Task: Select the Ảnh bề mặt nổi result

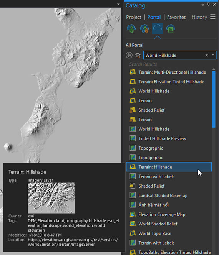Action: [154, 205]
